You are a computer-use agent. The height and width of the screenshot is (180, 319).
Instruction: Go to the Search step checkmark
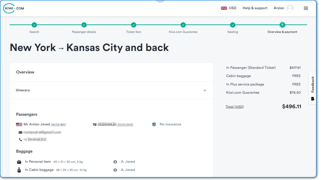pos(34,25)
